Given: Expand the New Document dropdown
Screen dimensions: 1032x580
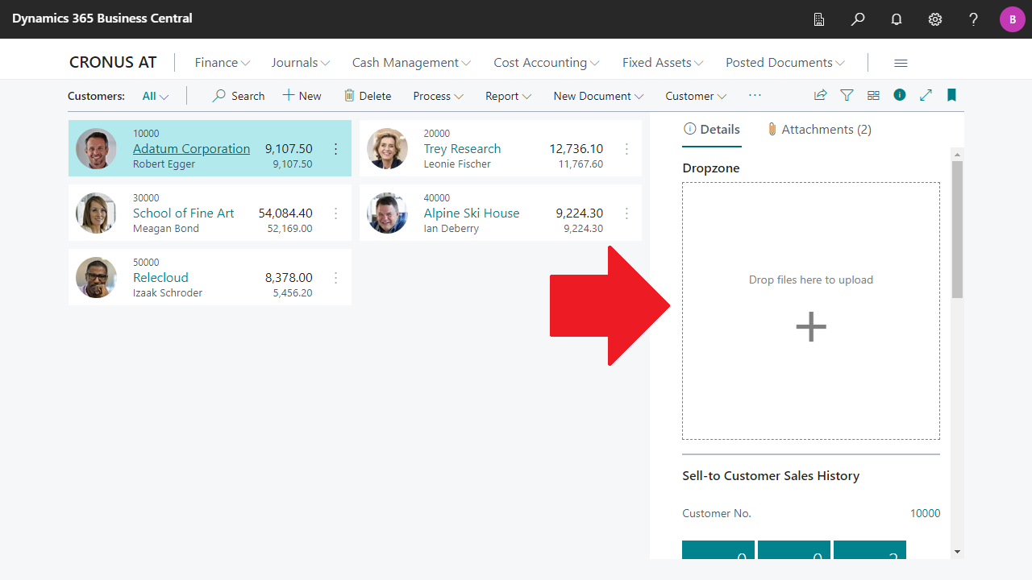Looking at the screenshot, I should (598, 96).
